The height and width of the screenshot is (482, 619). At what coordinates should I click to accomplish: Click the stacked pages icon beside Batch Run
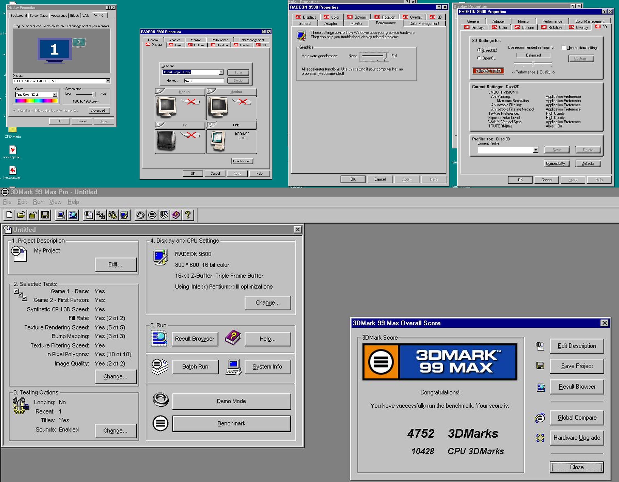pyautogui.click(x=160, y=367)
